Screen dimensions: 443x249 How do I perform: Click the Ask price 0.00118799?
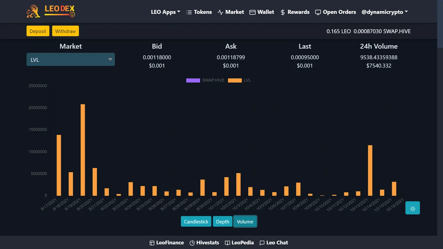231,57
